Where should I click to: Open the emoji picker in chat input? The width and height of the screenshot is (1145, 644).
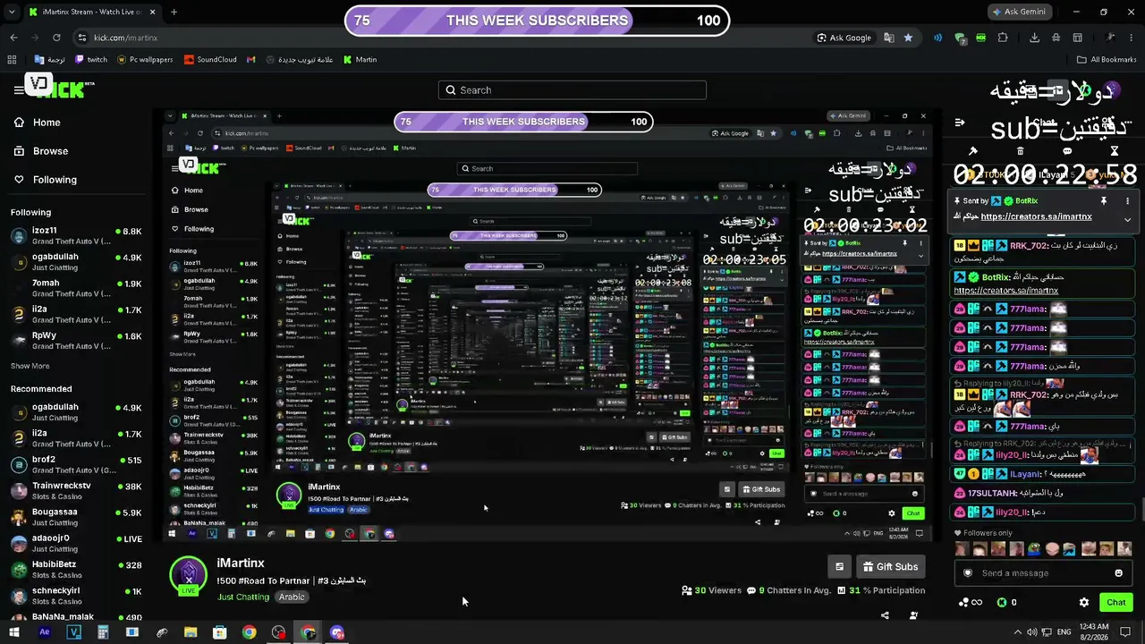click(1118, 573)
